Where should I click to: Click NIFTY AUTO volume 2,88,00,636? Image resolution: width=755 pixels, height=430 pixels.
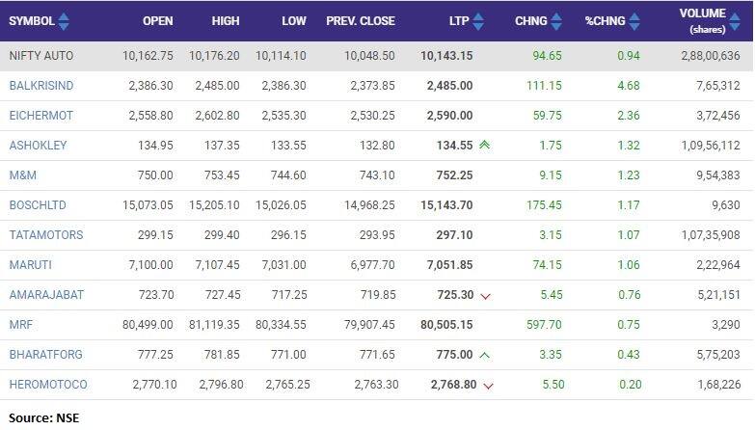point(711,56)
